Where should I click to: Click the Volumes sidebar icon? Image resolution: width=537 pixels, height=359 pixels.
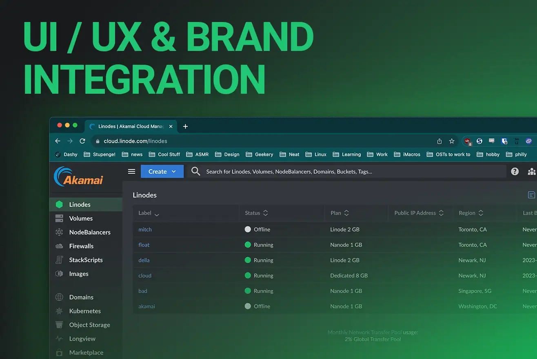(60, 218)
